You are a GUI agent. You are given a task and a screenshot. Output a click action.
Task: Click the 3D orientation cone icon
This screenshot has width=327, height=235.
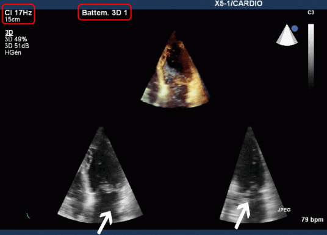pyautogui.click(x=287, y=35)
